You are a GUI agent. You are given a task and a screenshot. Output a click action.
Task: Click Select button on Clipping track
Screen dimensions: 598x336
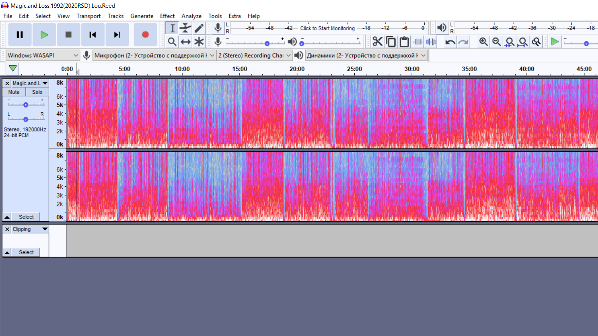click(x=26, y=252)
